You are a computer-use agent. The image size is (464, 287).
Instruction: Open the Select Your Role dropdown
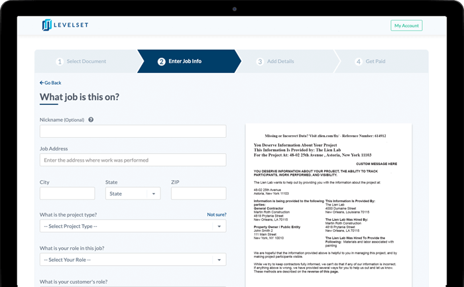pos(133,259)
